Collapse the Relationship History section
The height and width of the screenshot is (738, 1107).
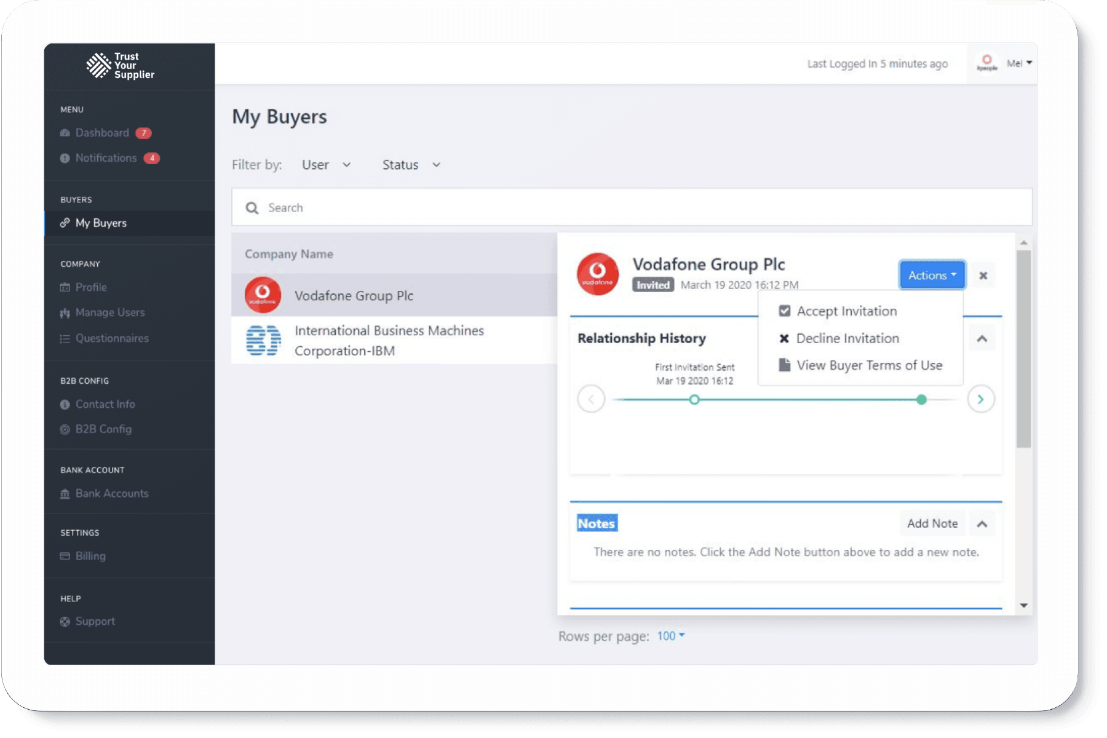[x=982, y=339]
